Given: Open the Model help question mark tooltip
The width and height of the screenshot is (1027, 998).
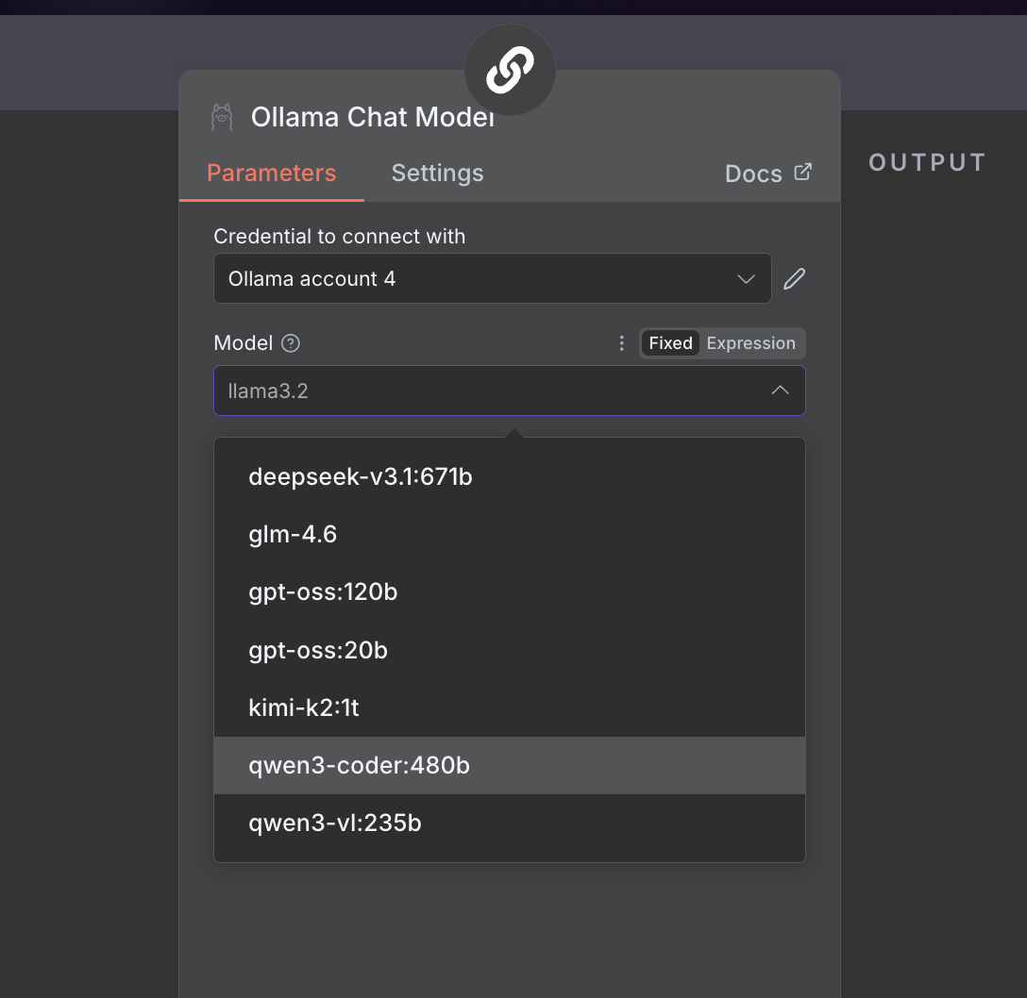Looking at the screenshot, I should [291, 343].
